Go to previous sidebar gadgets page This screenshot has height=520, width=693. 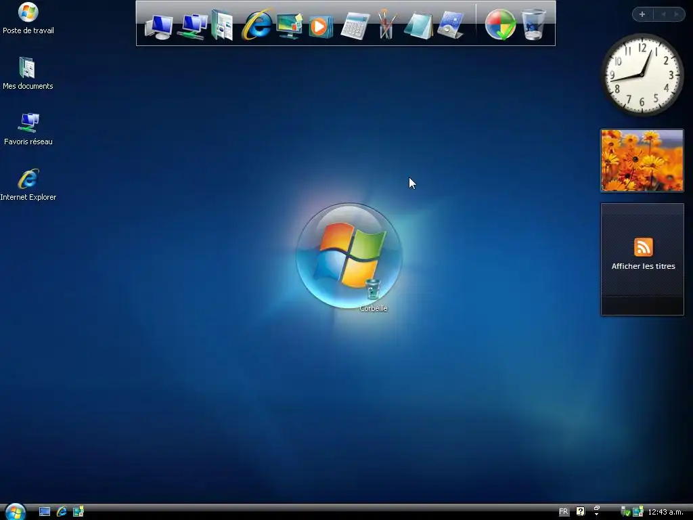[x=663, y=14]
